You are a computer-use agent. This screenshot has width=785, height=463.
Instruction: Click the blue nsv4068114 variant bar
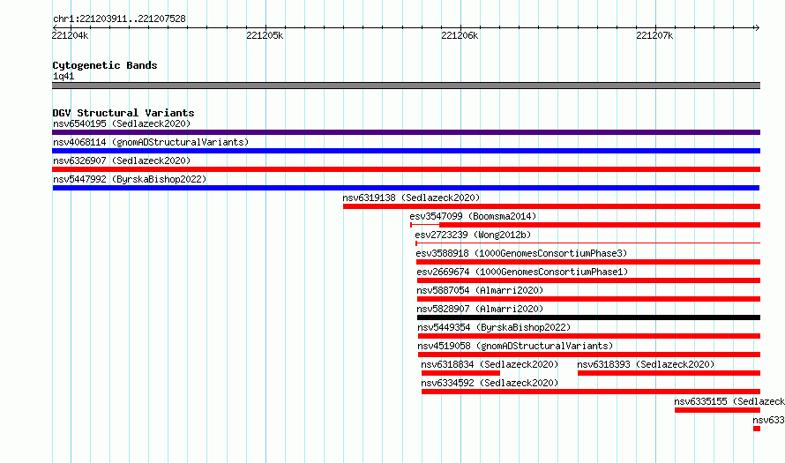pos(406,151)
